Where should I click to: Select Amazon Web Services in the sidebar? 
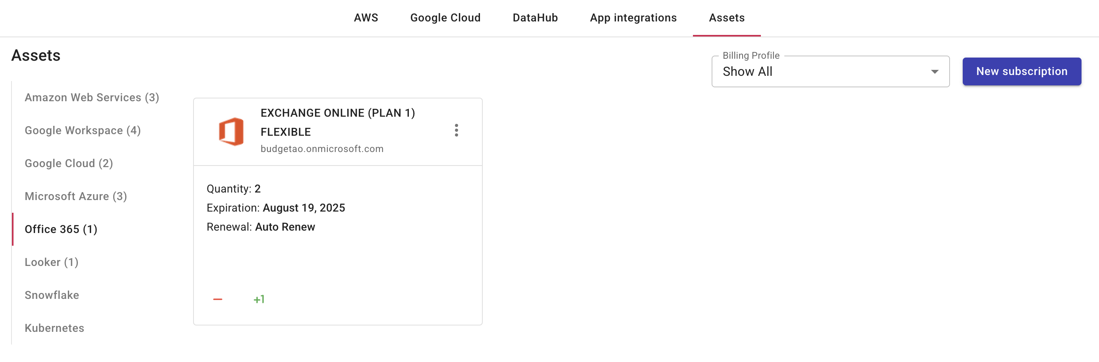tap(92, 98)
